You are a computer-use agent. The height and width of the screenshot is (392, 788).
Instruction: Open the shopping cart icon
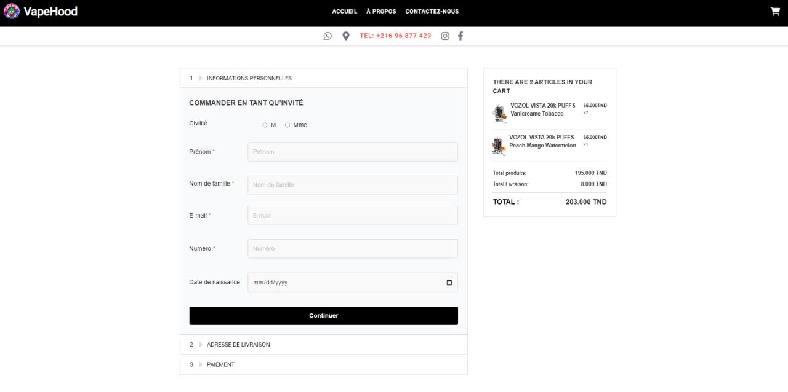pos(775,11)
